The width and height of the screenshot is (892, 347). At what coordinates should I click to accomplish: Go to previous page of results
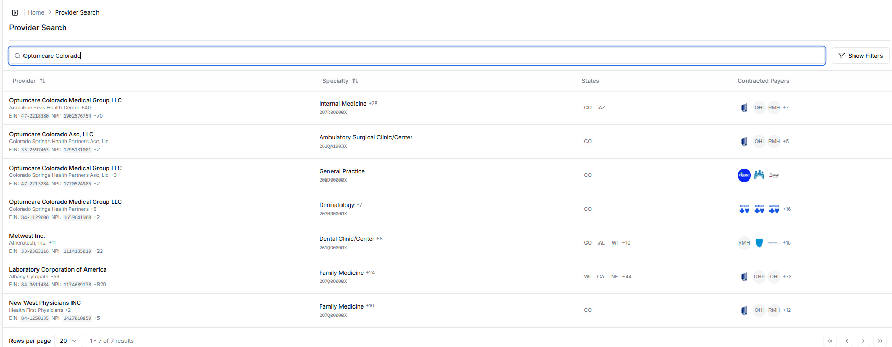tap(847, 341)
